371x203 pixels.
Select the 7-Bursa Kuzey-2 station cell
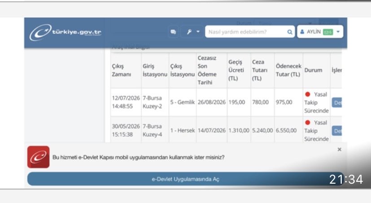(155, 102)
